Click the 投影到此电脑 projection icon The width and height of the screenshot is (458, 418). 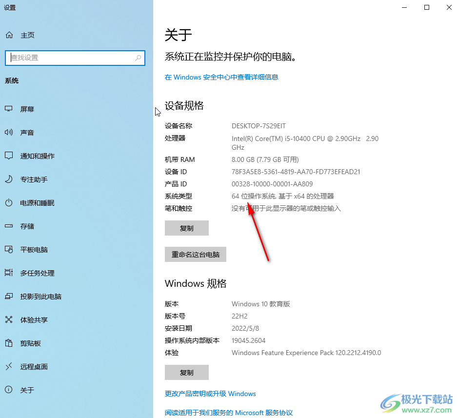(x=9, y=296)
